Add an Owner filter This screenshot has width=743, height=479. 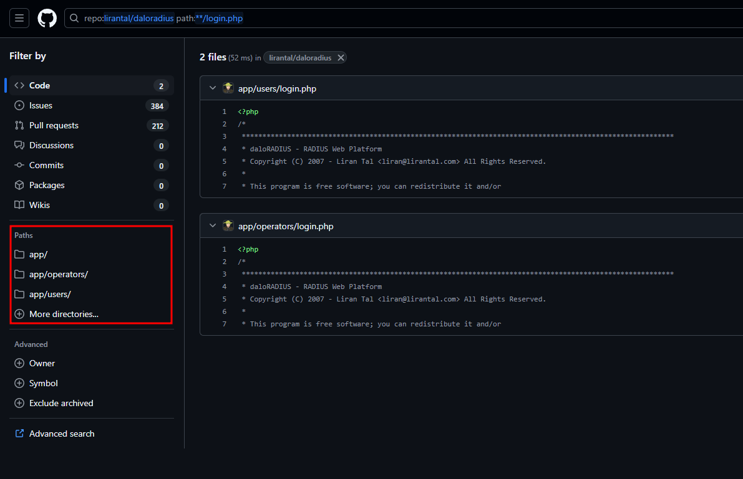(x=92, y=364)
